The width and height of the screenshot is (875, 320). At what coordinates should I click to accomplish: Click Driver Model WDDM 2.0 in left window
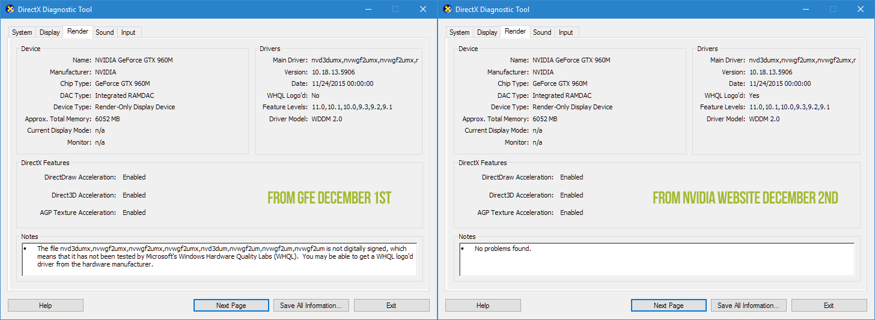[x=326, y=119]
